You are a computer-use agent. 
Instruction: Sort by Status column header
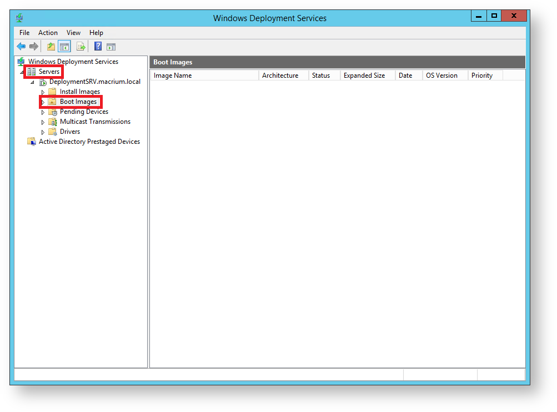point(324,76)
